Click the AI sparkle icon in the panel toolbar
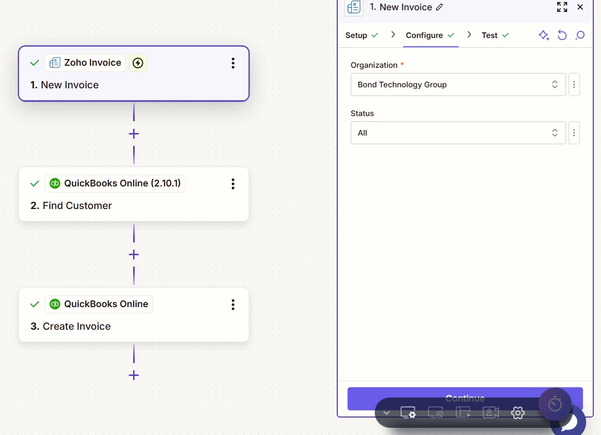Screen dimensions: 601x435 543,35
